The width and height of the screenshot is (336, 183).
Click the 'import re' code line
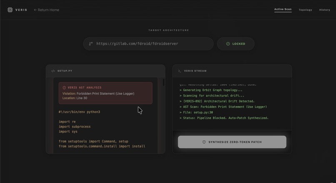coord(67,122)
